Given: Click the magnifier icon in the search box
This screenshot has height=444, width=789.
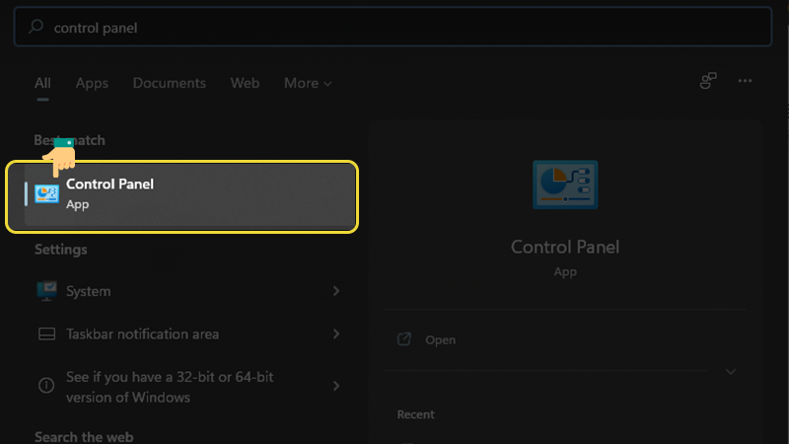Looking at the screenshot, I should point(36,28).
